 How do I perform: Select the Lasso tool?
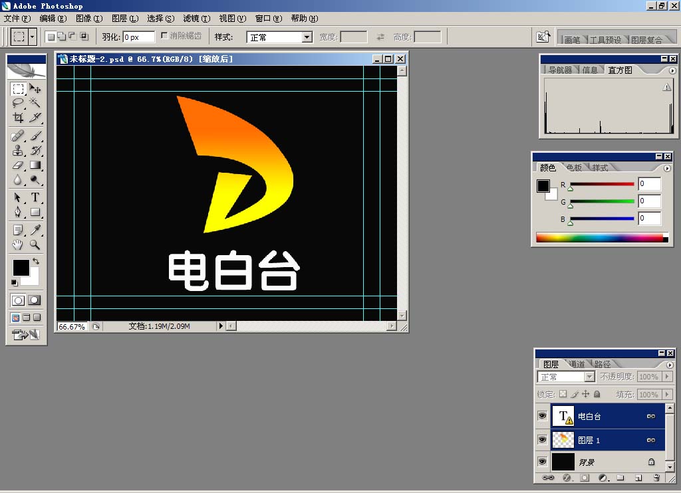18,103
